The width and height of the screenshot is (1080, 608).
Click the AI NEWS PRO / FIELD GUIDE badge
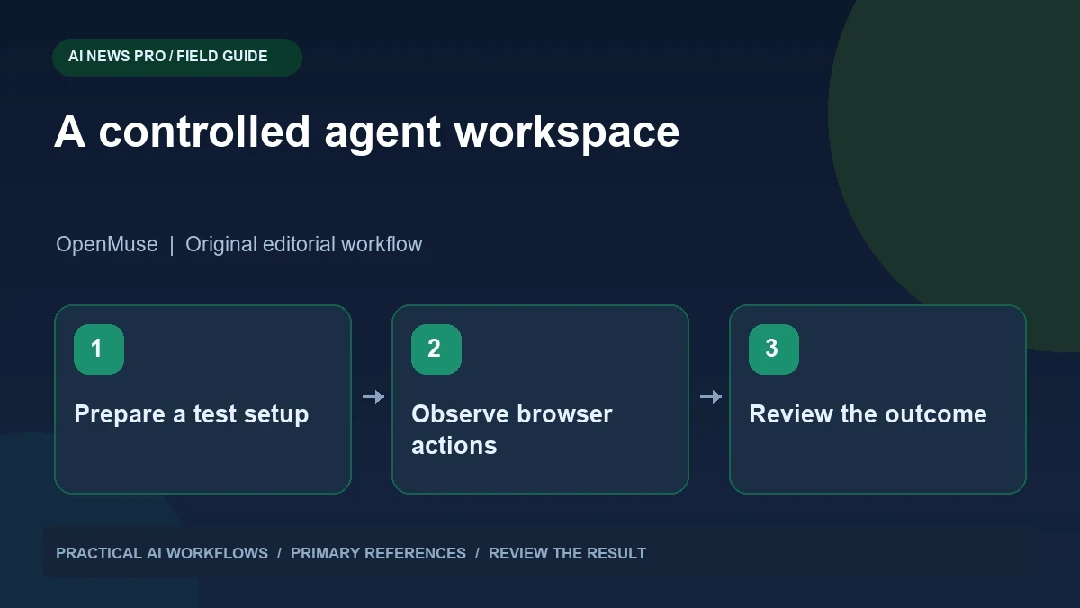[x=177, y=57]
